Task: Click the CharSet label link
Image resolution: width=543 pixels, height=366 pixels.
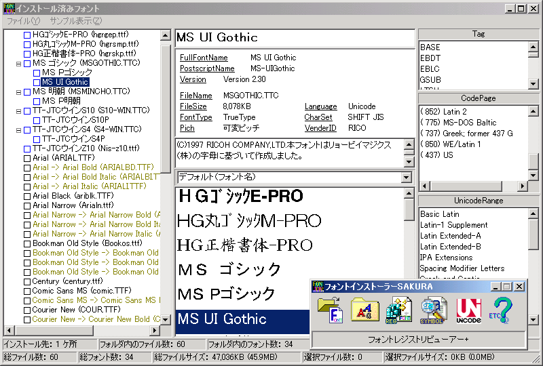Action: pos(318,117)
